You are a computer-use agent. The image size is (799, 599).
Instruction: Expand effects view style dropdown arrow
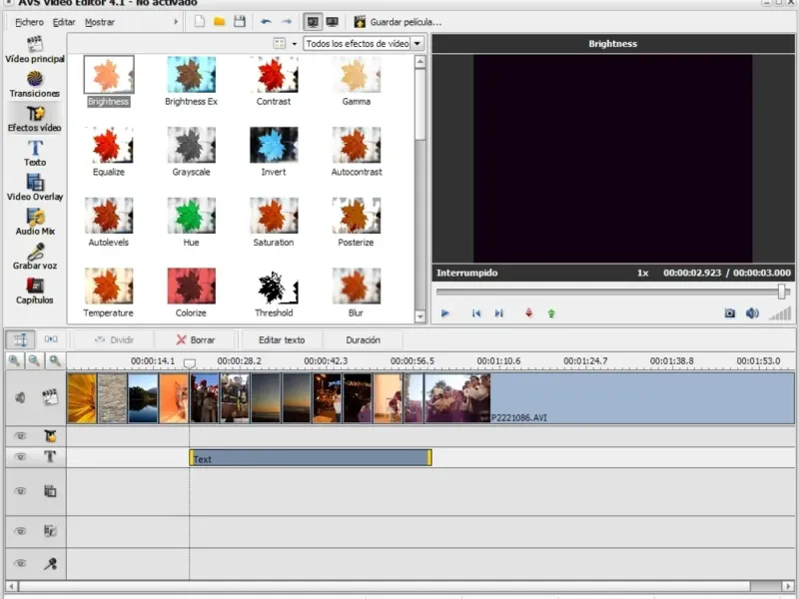pyautogui.click(x=294, y=44)
